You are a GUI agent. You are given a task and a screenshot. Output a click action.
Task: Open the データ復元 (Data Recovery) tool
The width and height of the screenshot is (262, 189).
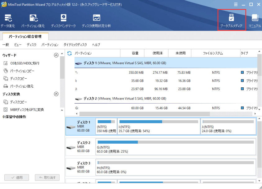pyautogui.click(x=8, y=21)
